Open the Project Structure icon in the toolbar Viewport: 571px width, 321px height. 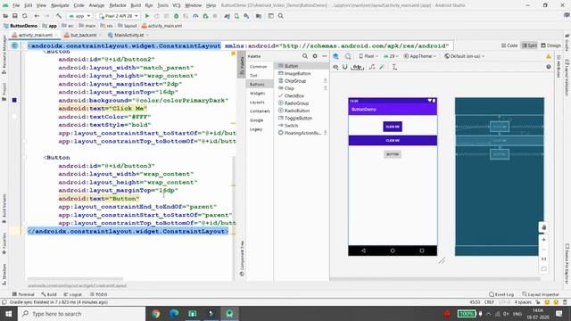(259, 16)
